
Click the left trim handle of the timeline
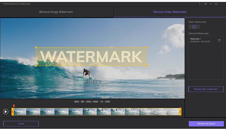[x=12, y=112]
